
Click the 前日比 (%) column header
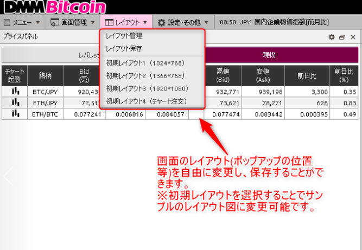[344, 75]
